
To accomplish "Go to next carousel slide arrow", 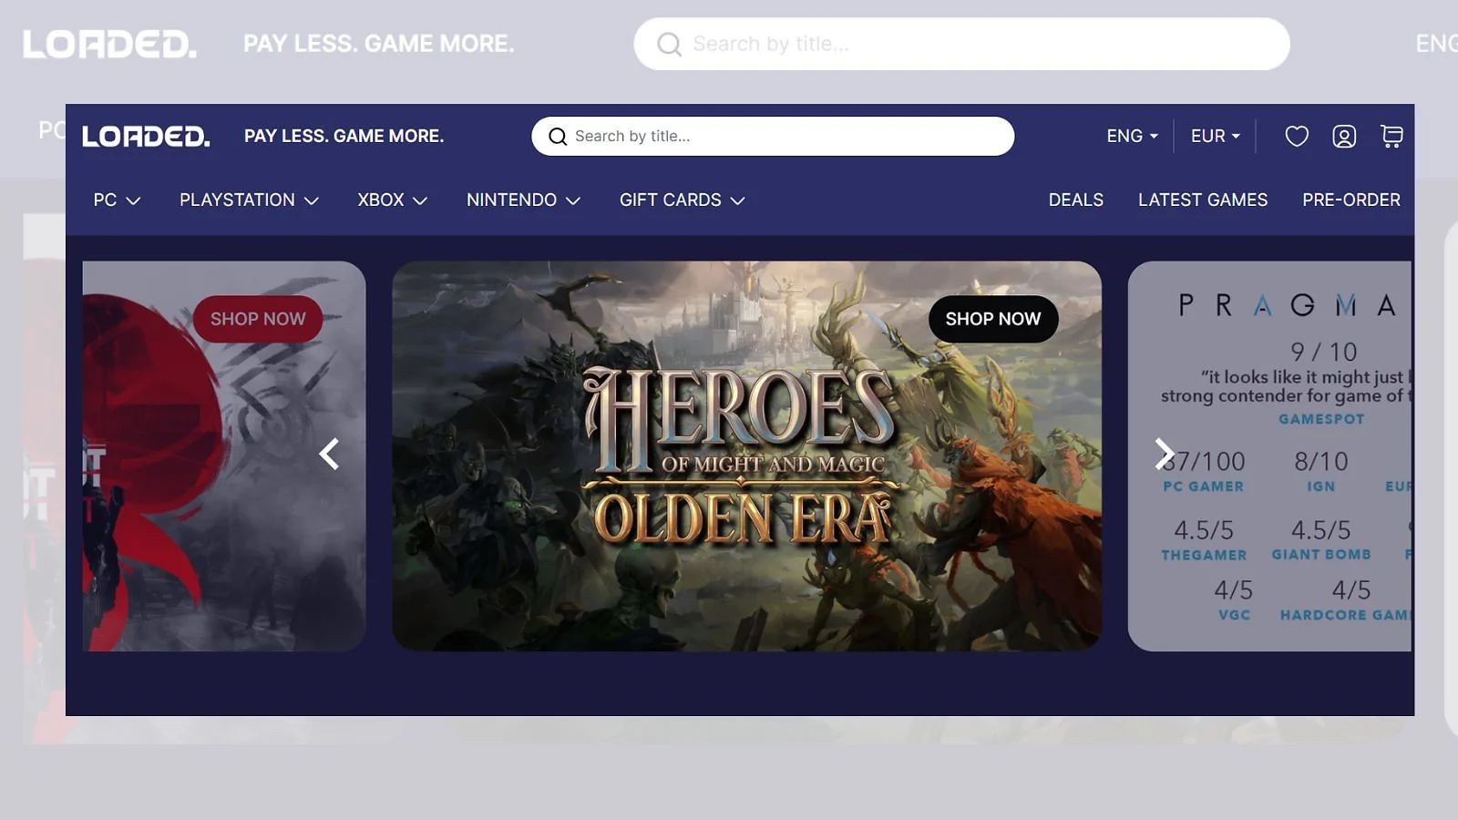I will [x=1165, y=454].
